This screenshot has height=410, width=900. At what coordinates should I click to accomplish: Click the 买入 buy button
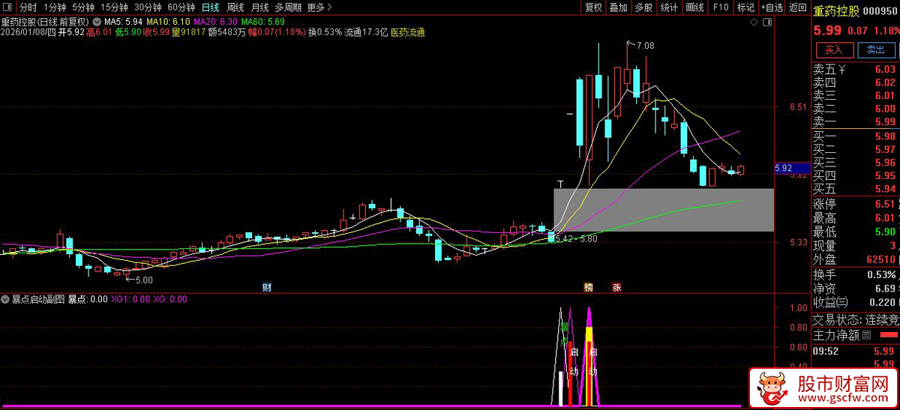(x=834, y=50)
